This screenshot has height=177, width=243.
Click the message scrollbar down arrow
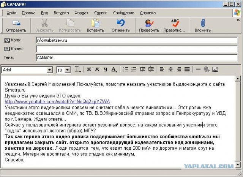(238, 164)
